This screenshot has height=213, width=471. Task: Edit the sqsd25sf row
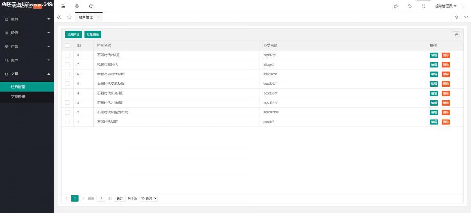[434, 103]
